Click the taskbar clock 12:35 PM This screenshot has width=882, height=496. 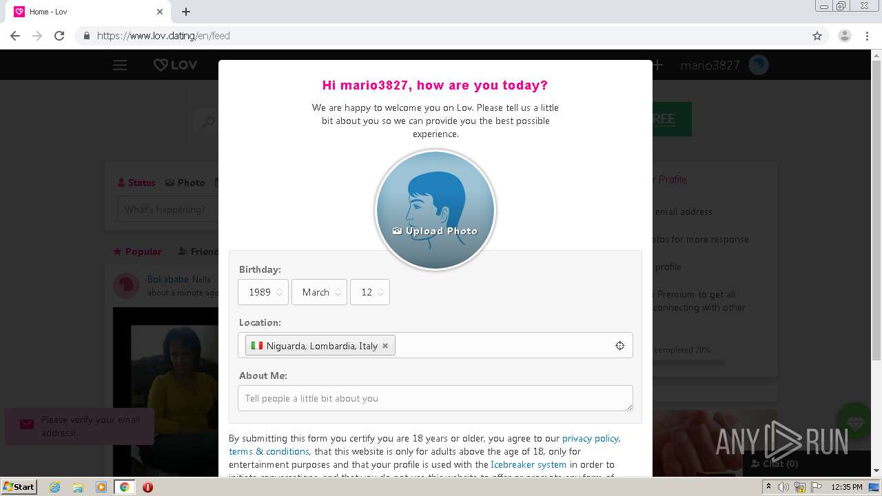[847, 487]
